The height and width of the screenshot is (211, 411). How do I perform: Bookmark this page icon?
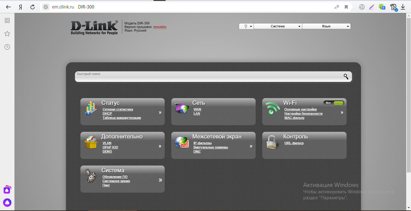346,7
